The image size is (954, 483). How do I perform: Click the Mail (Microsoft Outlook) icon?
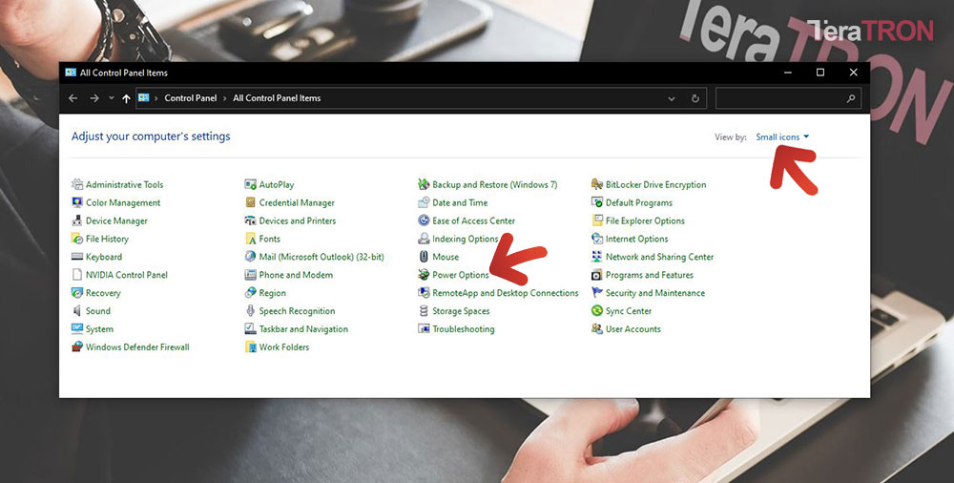click(x=250, y=257)
